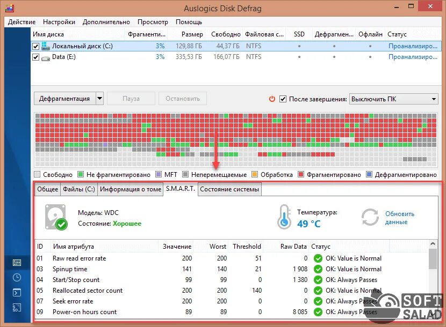Viewport: 446px width, 327px height.
Task: Open the SSD tools icon in sidebar
Action: (x=17, y=307)
